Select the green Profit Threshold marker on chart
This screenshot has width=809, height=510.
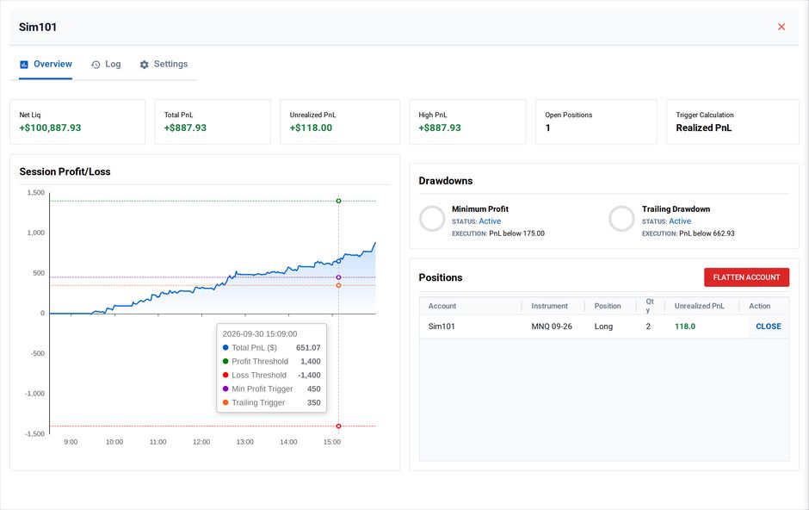coord(338,201)
